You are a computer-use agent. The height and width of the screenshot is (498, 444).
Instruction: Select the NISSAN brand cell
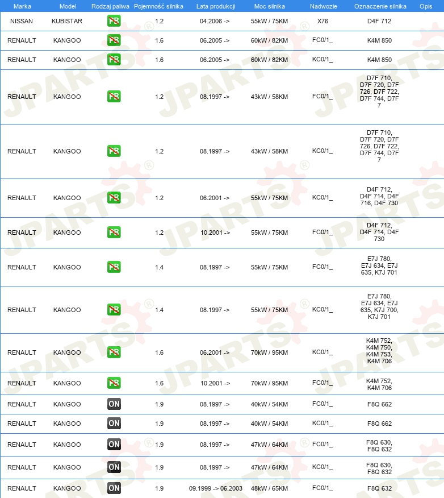(x=22, y=21)
